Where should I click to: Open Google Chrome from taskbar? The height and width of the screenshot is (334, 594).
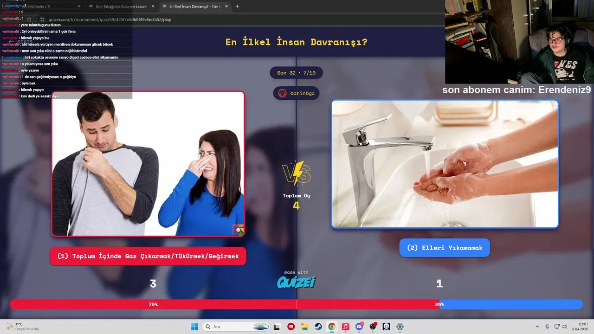332,327
